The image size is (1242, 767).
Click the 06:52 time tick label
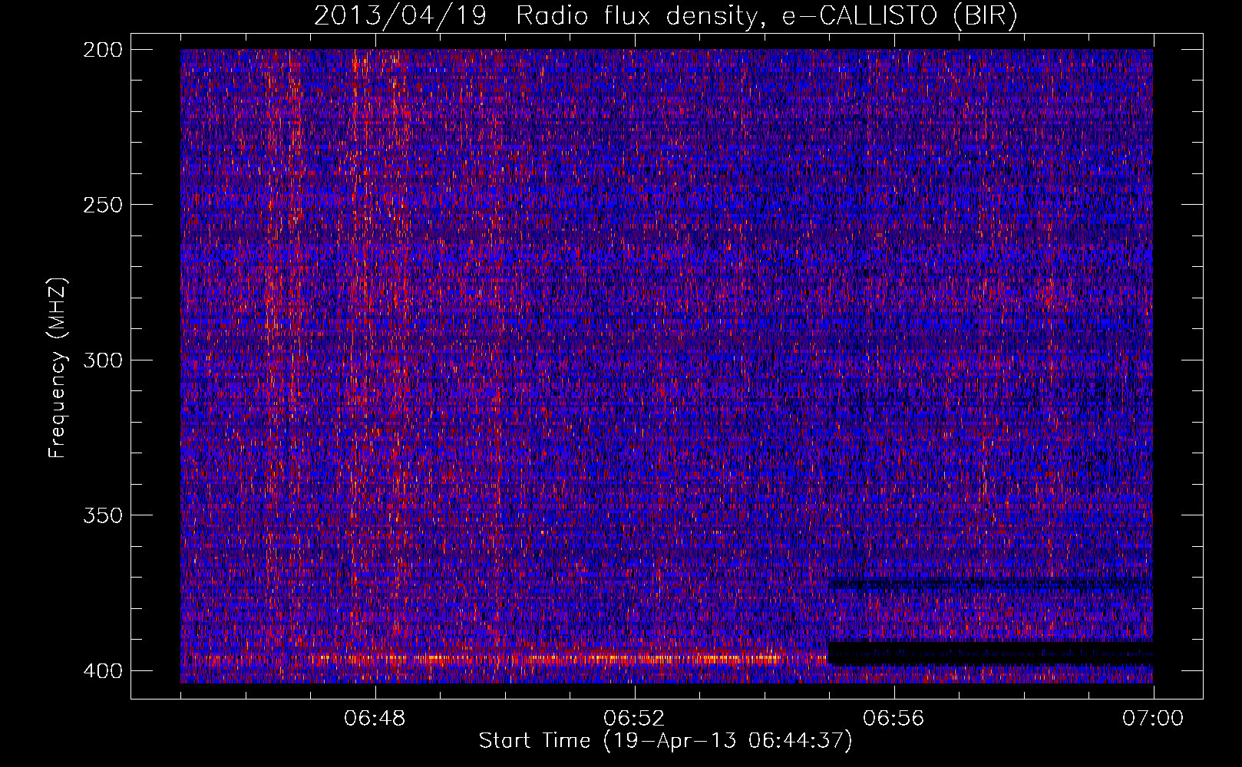tap(634, 719)
